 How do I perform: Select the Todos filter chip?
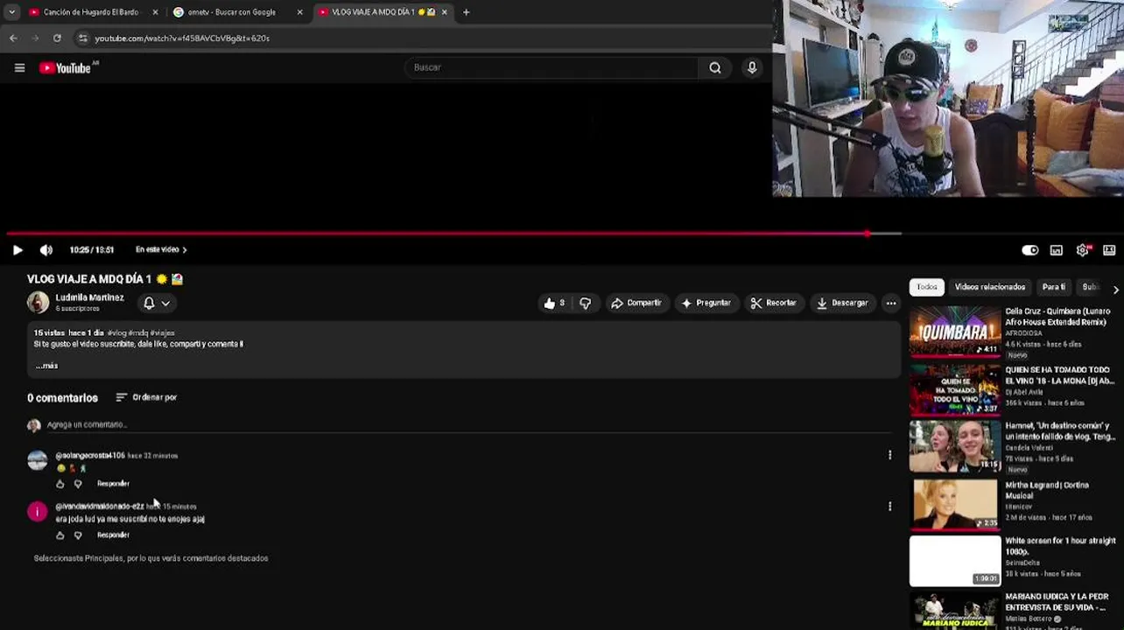tap(927, 287)
